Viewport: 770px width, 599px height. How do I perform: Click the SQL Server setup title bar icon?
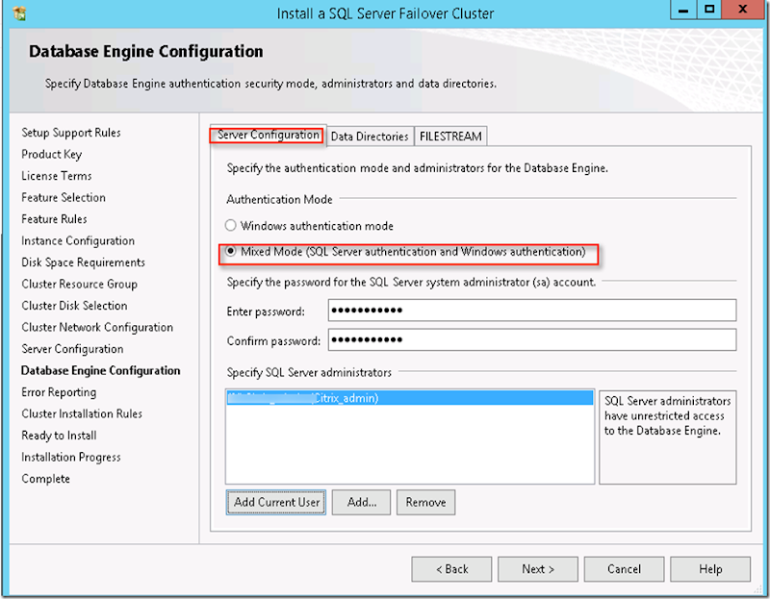19,13
